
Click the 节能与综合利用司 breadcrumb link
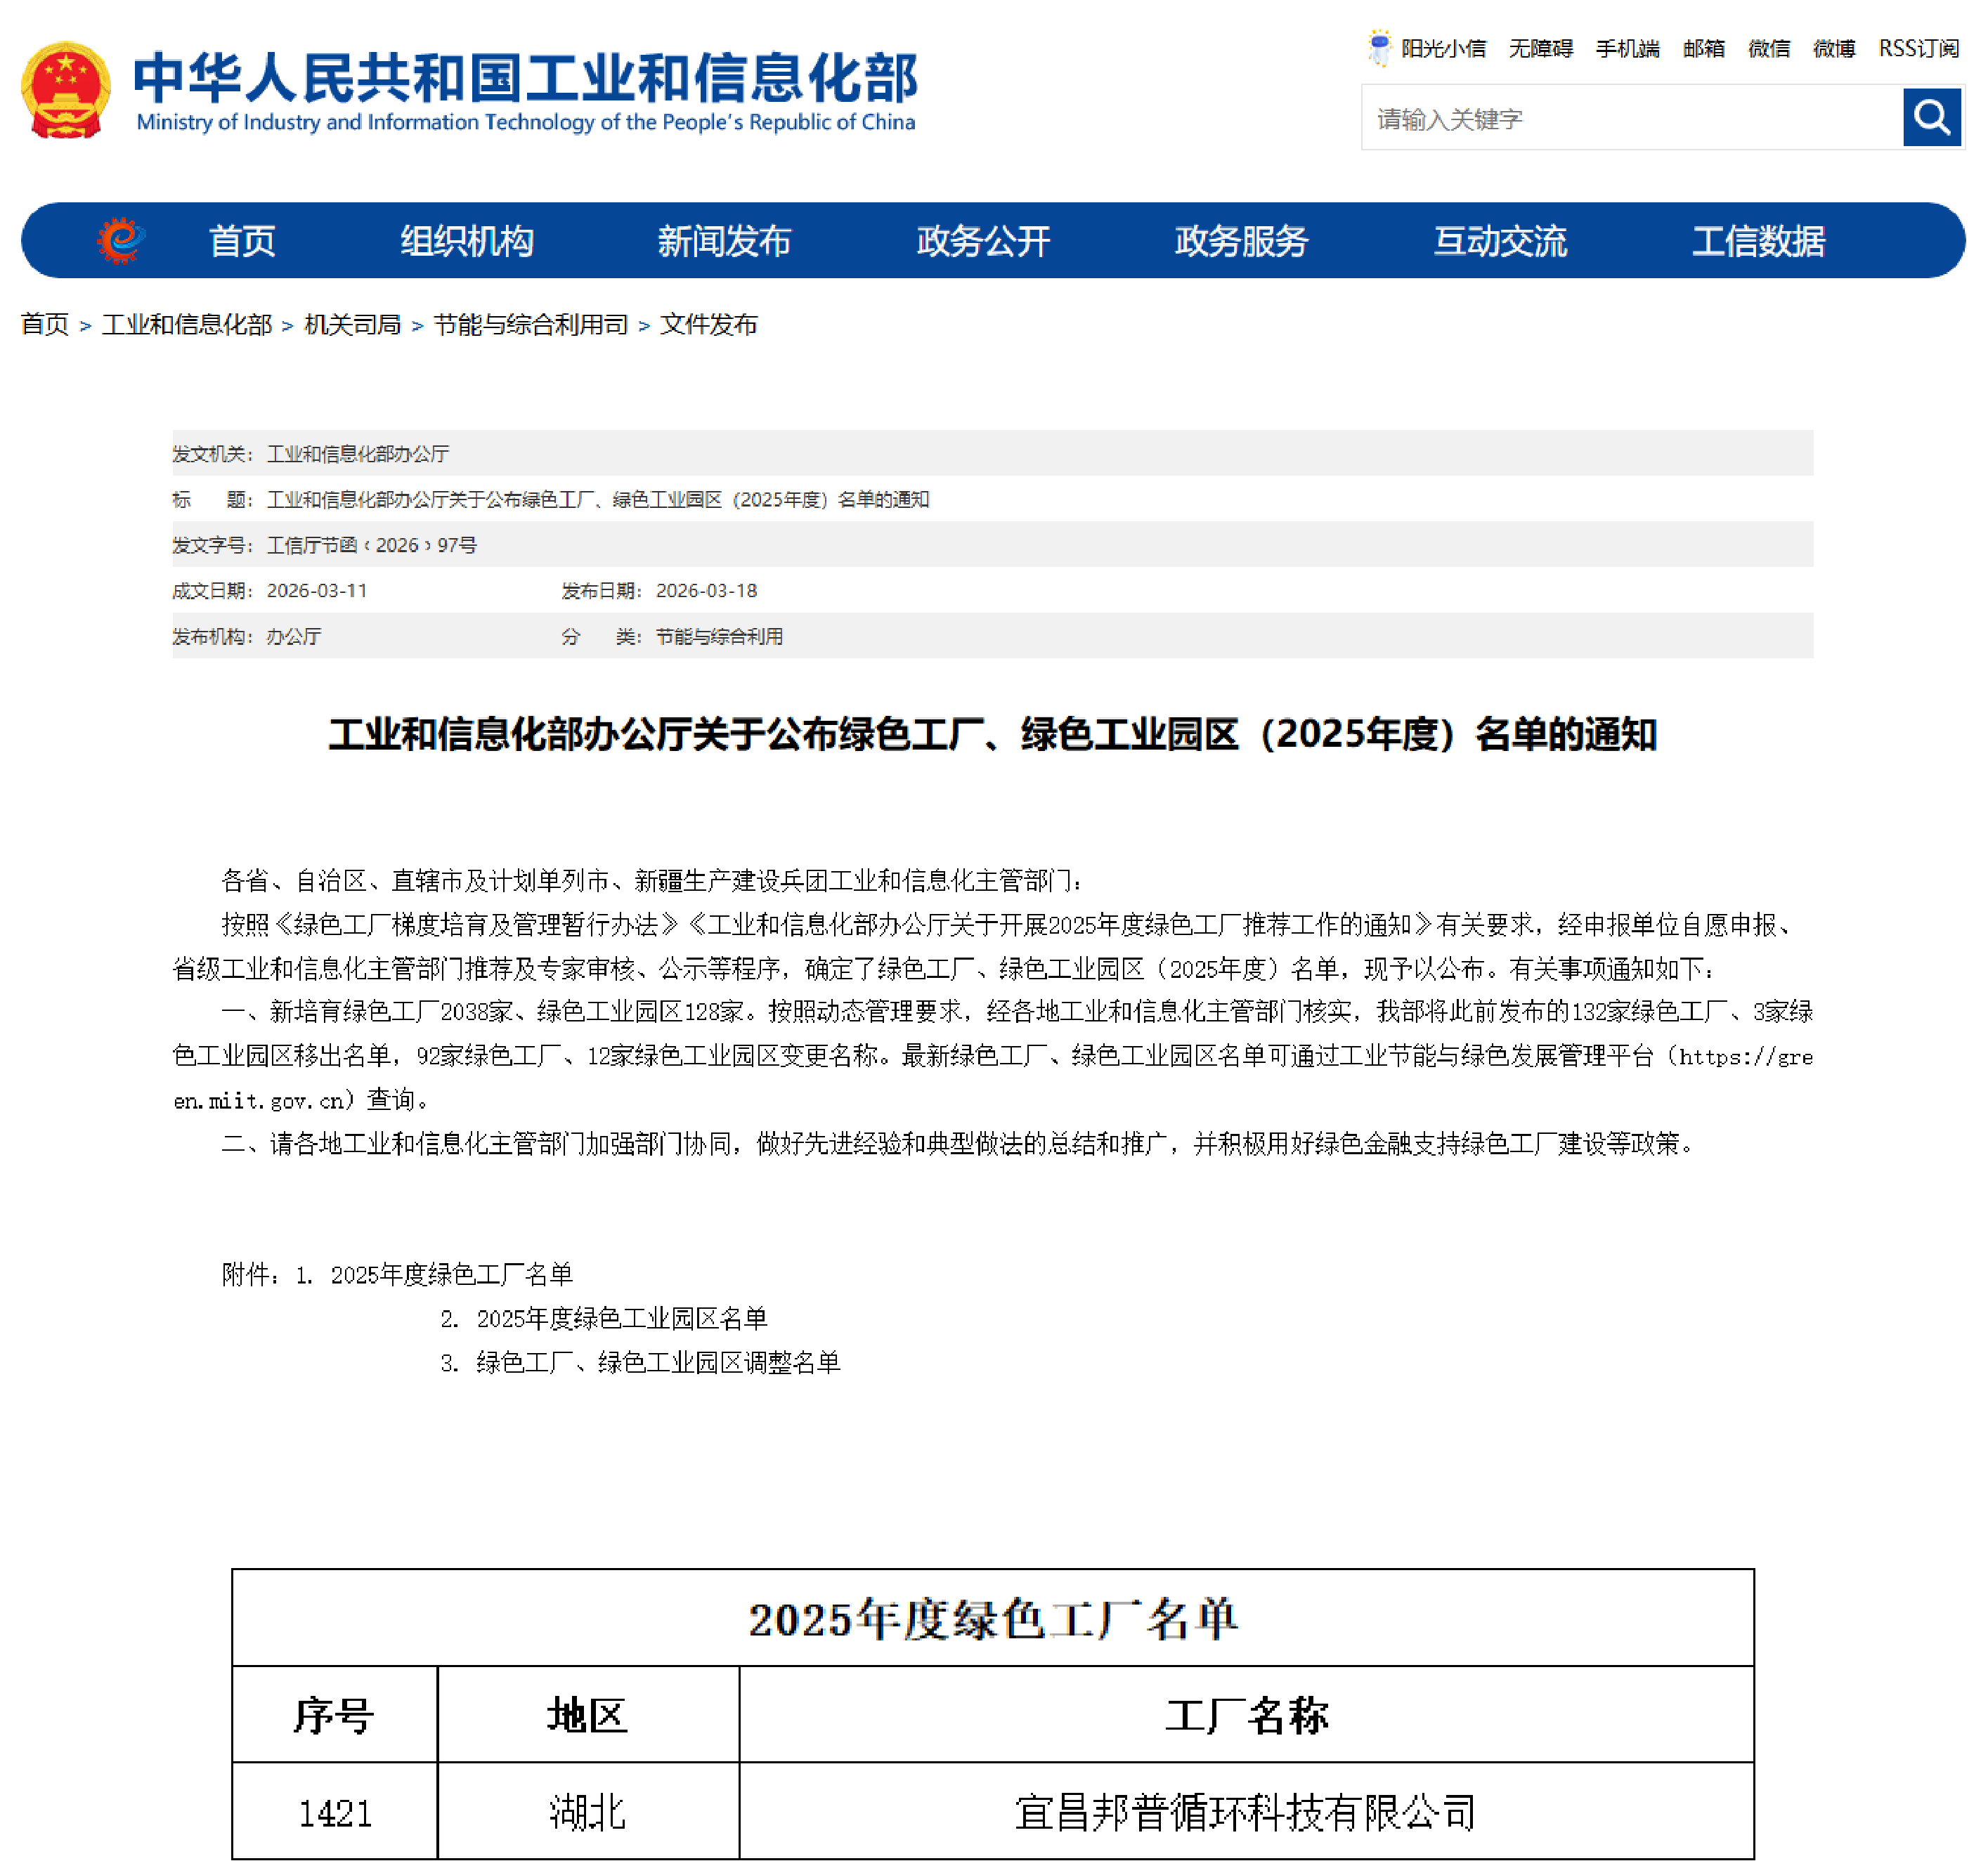[x=531, y=325]
